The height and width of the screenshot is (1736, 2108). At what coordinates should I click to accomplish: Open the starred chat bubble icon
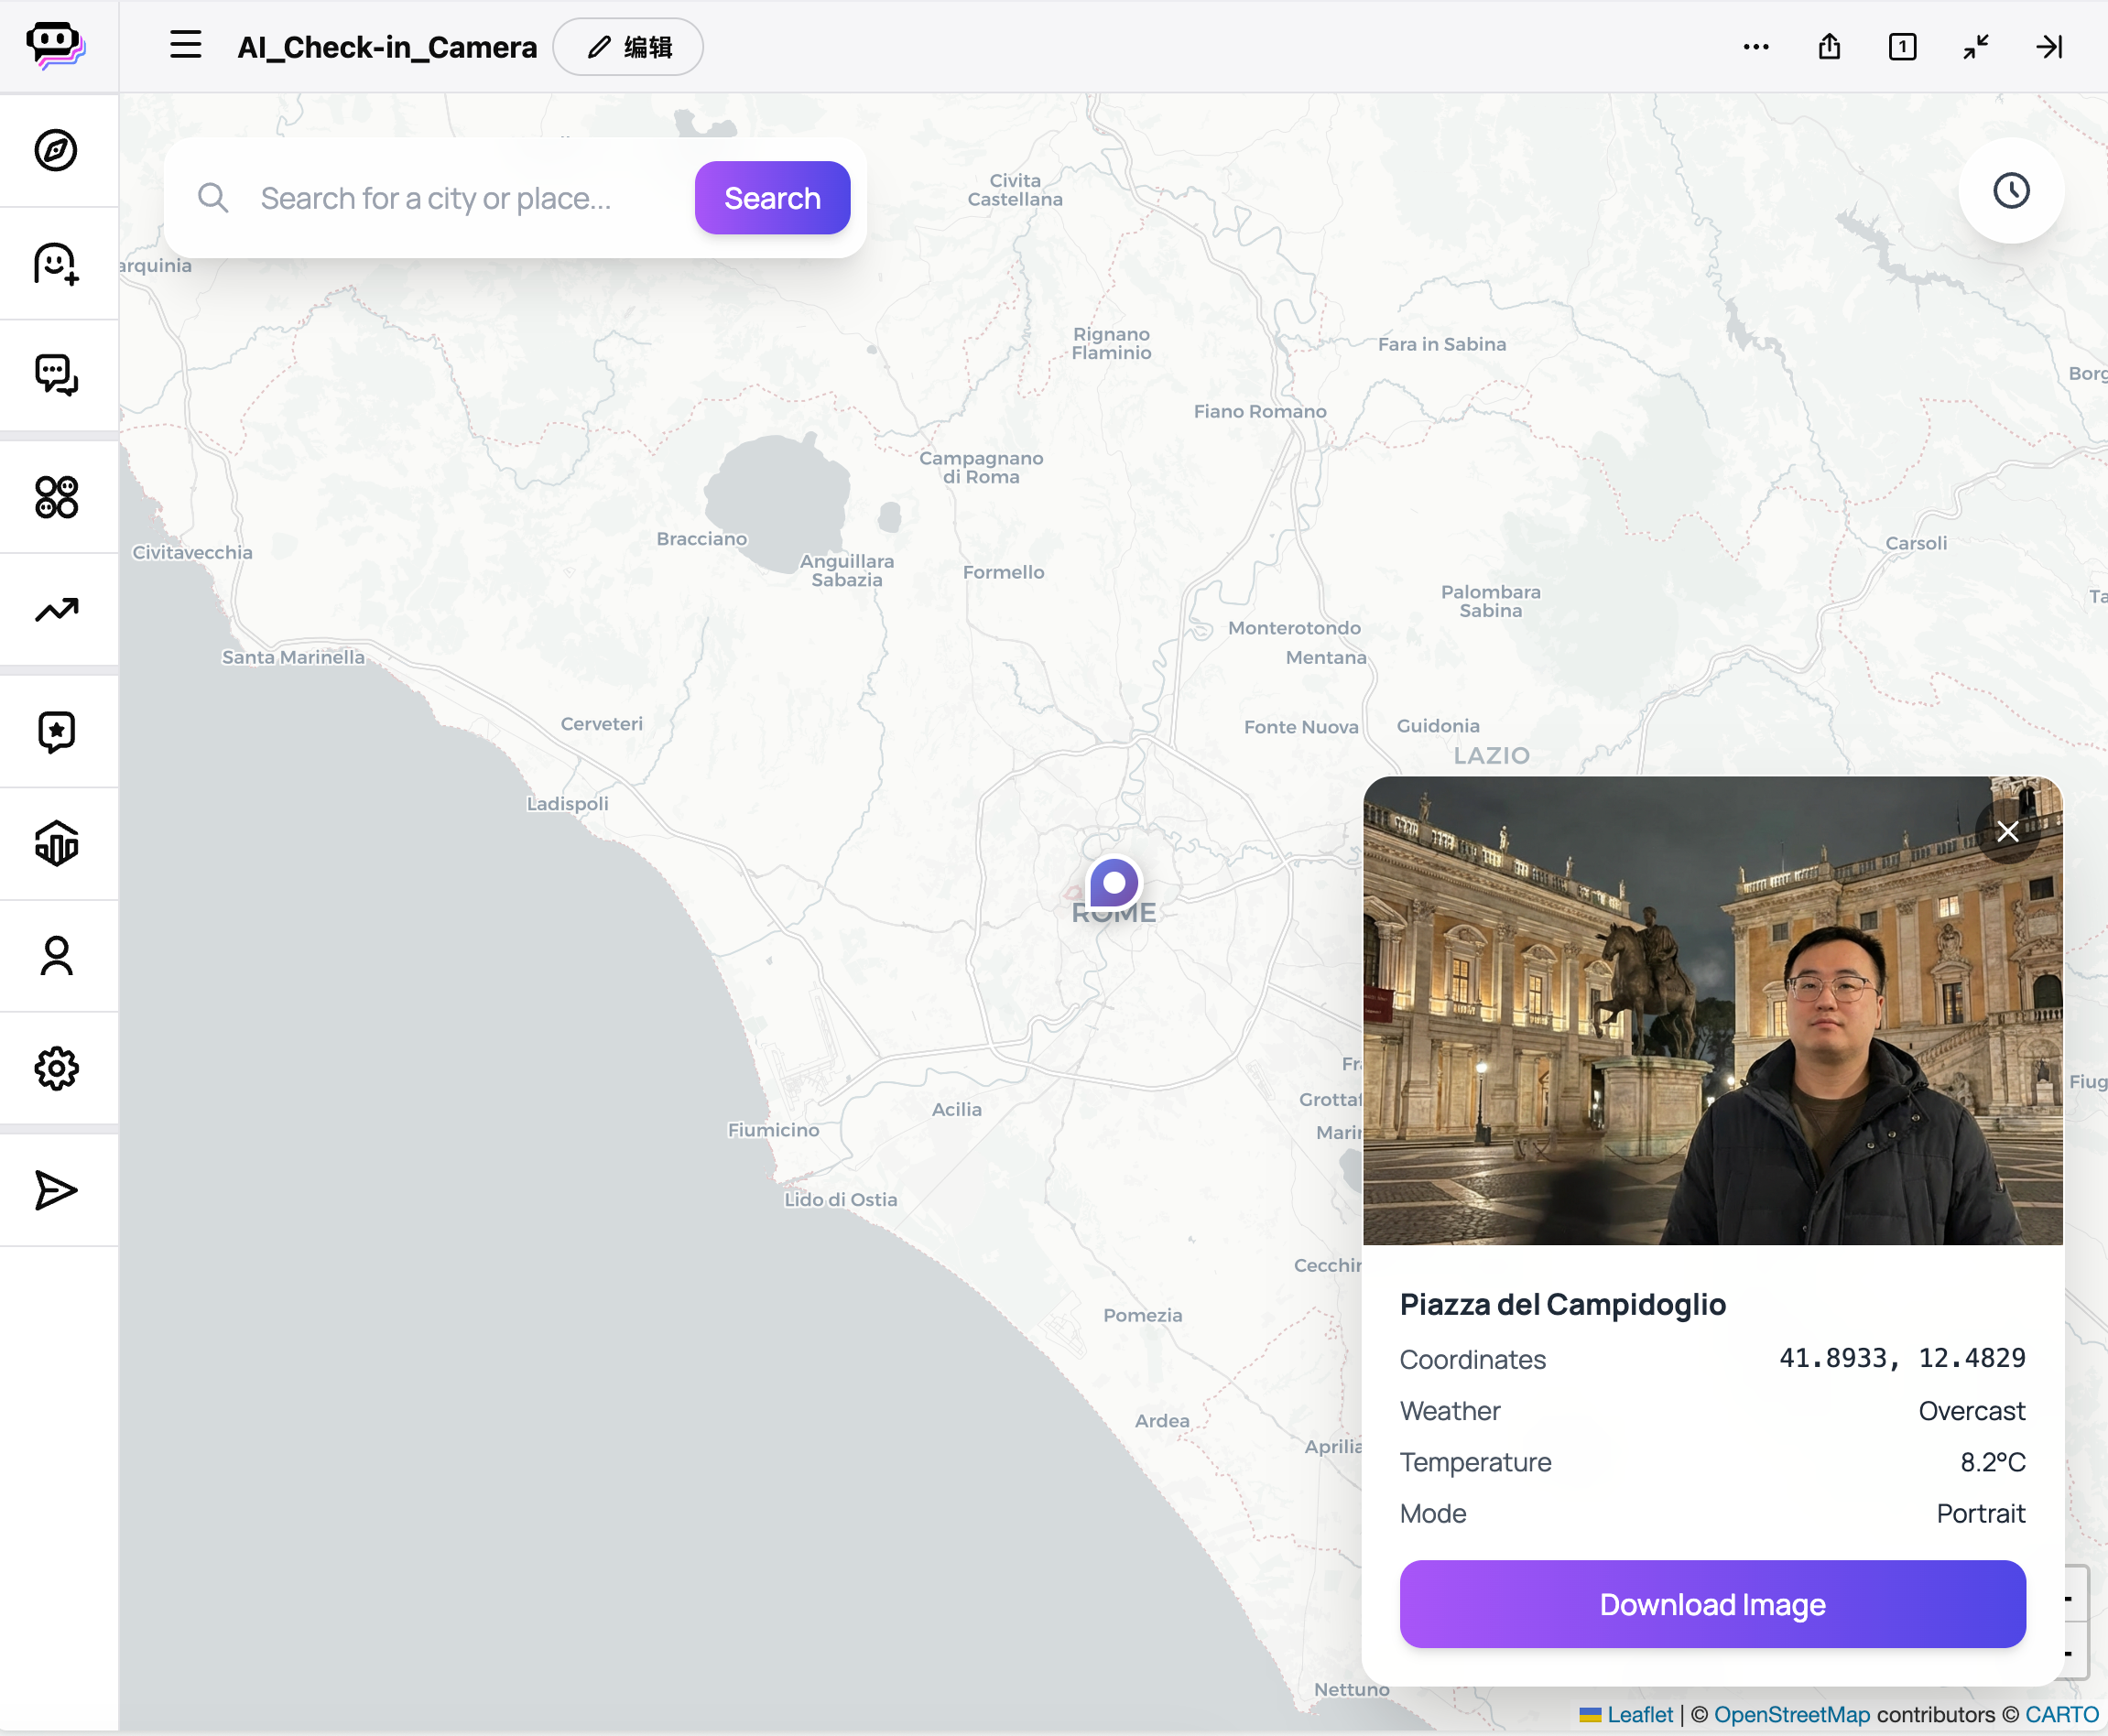click(x=56, y=731)
